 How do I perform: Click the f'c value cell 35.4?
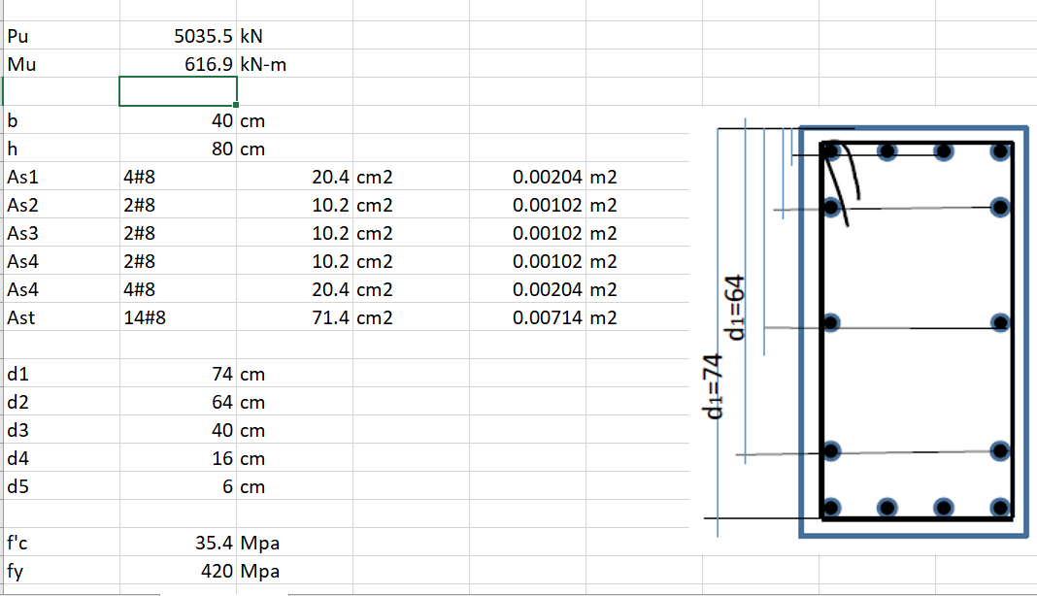point(178,543)
